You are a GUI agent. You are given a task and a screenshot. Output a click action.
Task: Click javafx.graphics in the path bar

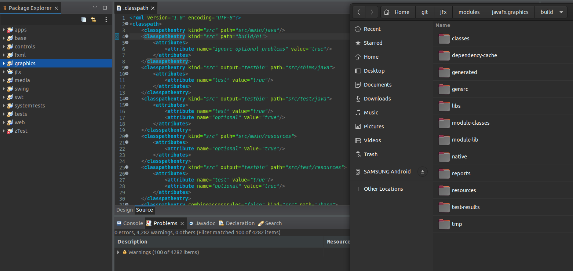[510, 12]
